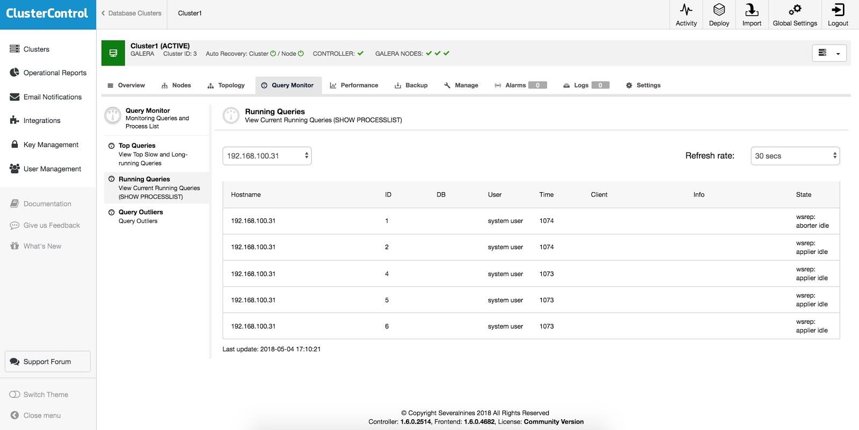Screen dimensions: 859x430
Task: Select Top Queries in the Query Monitor menu
Action: point(156,154)
